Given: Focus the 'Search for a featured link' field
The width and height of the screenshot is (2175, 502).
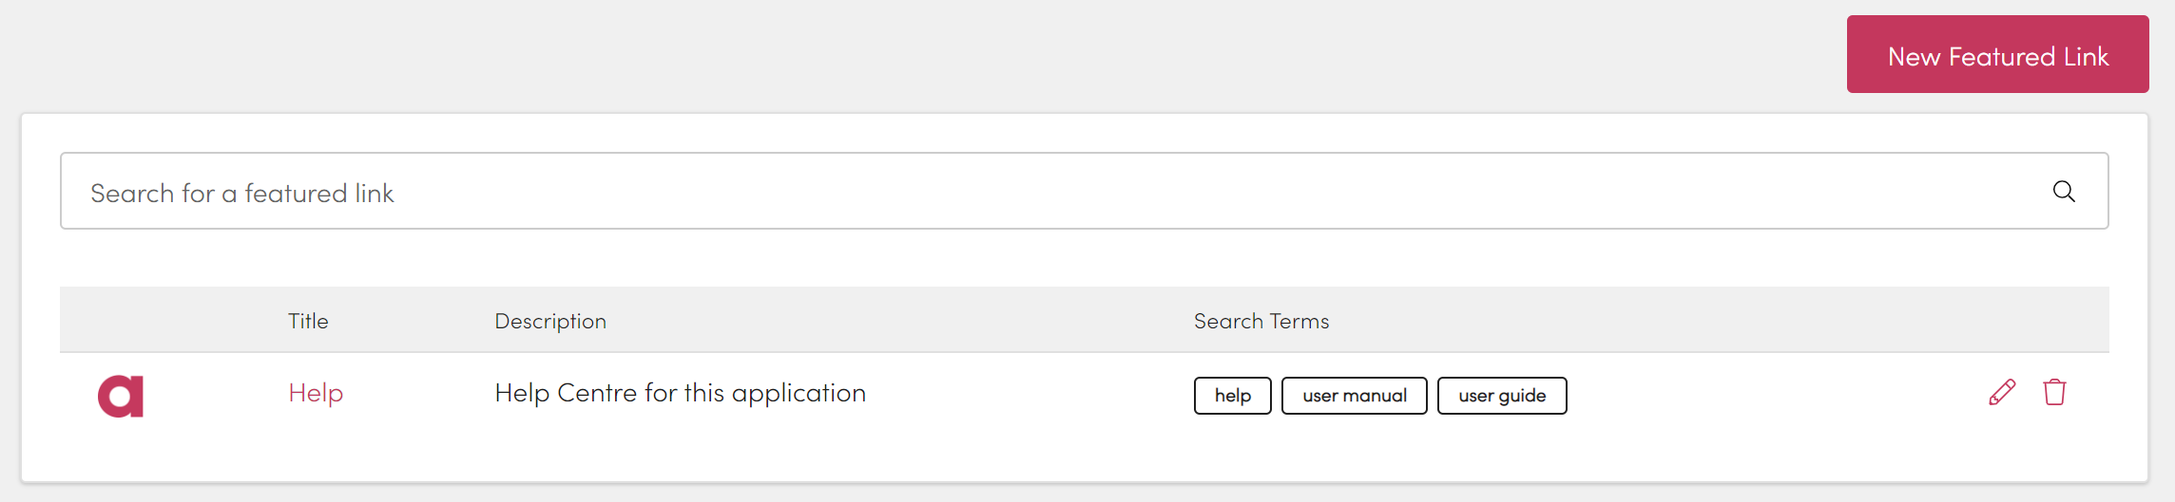Looking at the screenshot, I should point(951,192).
